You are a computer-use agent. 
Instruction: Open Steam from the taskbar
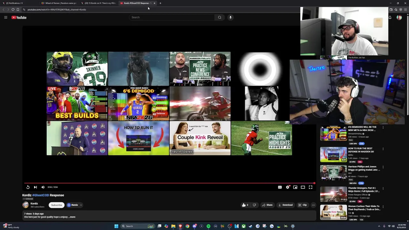[x=251, y=226]
